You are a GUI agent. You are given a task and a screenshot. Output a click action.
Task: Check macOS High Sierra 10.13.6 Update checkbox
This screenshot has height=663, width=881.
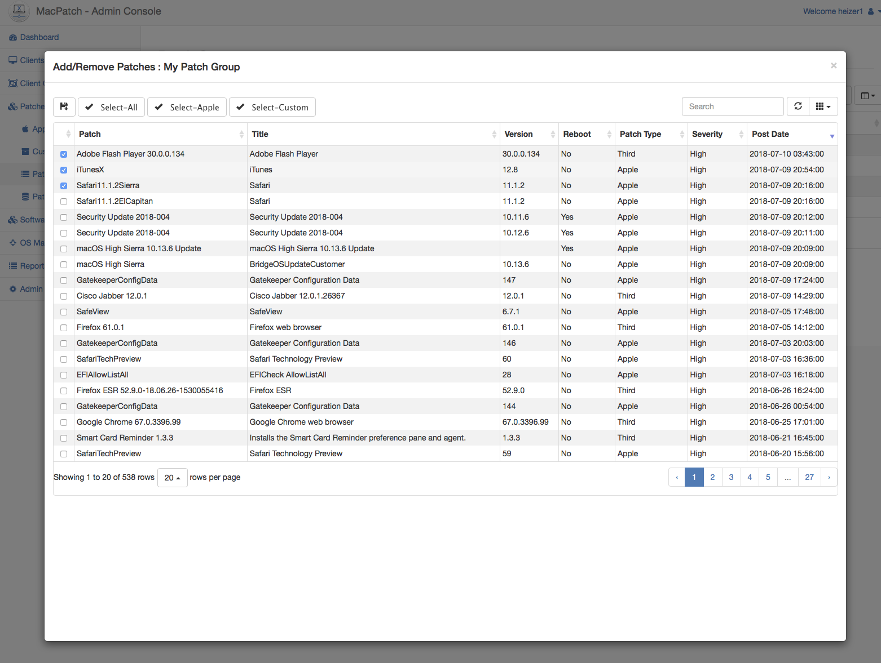coord(64,249)
